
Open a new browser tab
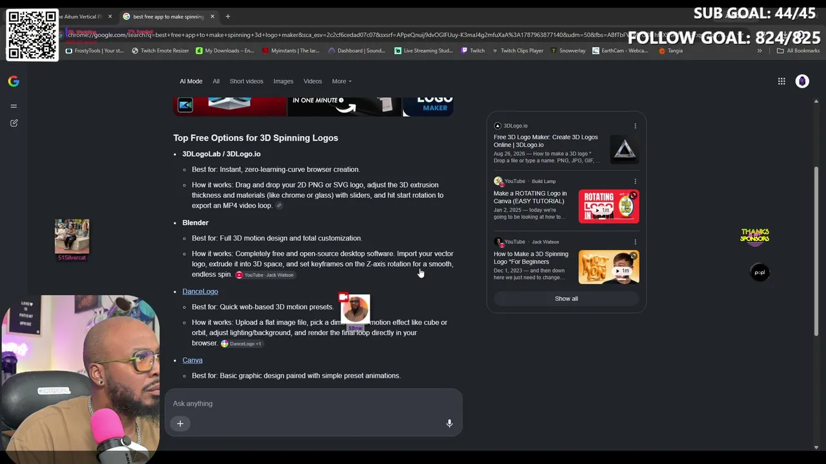(228, 16)
